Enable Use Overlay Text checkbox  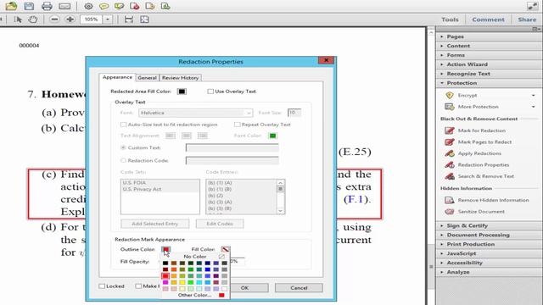point(210,91)
